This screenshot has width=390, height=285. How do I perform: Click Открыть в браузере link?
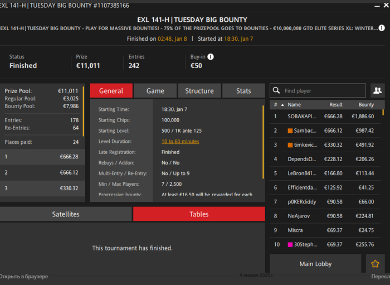[23, 277]
